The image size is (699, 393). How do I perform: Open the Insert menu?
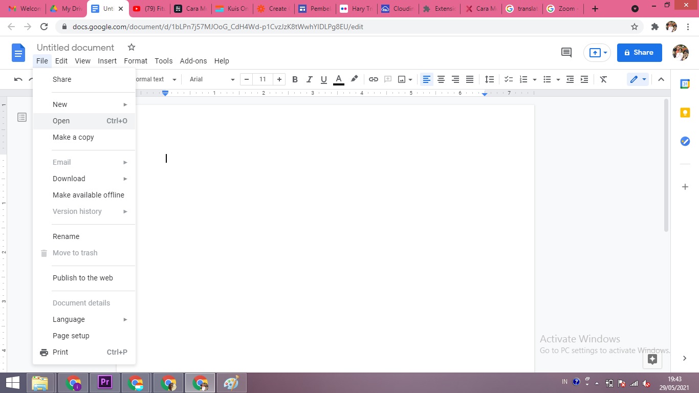(x=107, y=61)
